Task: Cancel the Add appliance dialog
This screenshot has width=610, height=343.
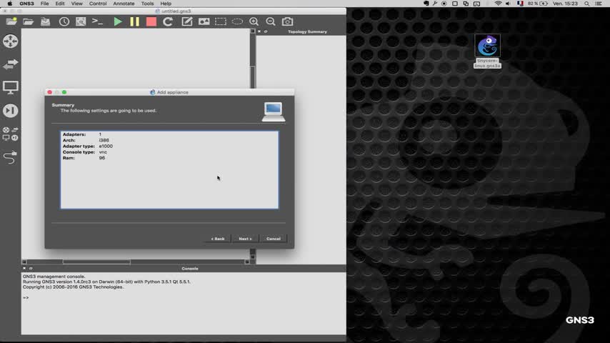Action: click(x=274, y=239)
